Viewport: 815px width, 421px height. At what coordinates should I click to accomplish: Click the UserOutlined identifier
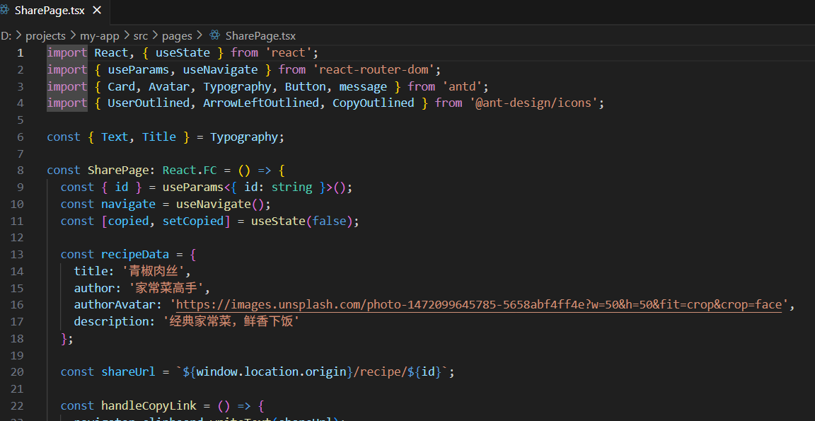(149, 103)
